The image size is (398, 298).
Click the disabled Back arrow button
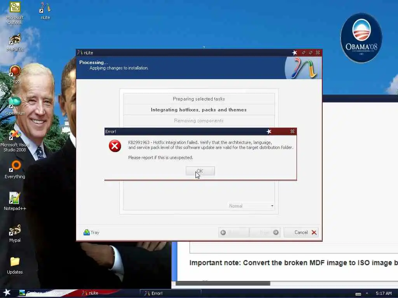tap(234, 232)
